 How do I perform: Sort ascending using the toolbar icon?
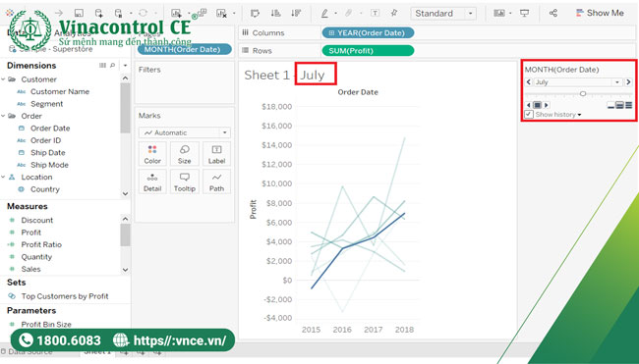coord(276,13)
